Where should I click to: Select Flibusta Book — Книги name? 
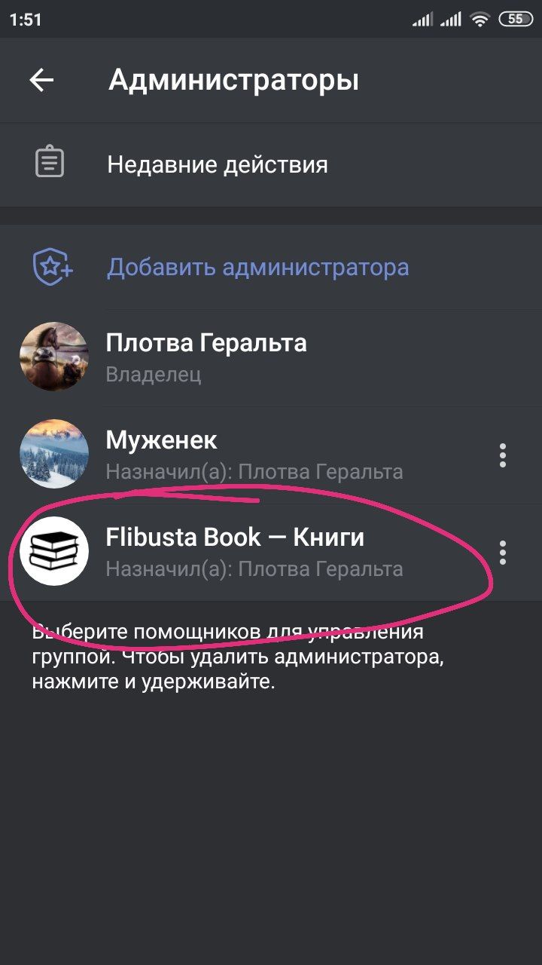(235, 538)
